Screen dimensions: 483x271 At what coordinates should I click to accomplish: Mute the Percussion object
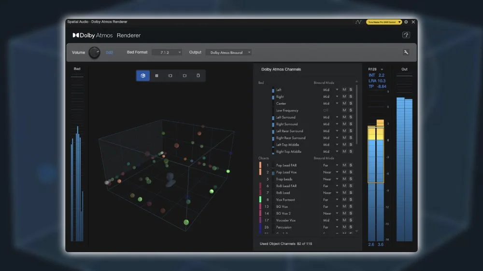click(344, 227)
